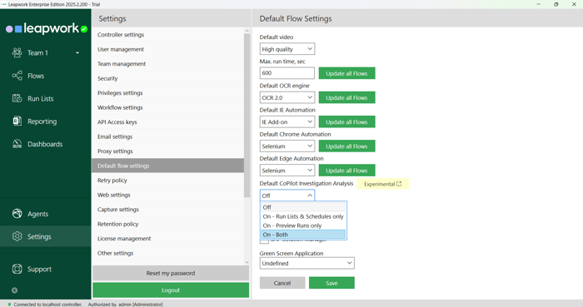Viewport: 583px width, 307px height.
Task: Expand the Team 1 selector arrow
Action: (77, 53)
